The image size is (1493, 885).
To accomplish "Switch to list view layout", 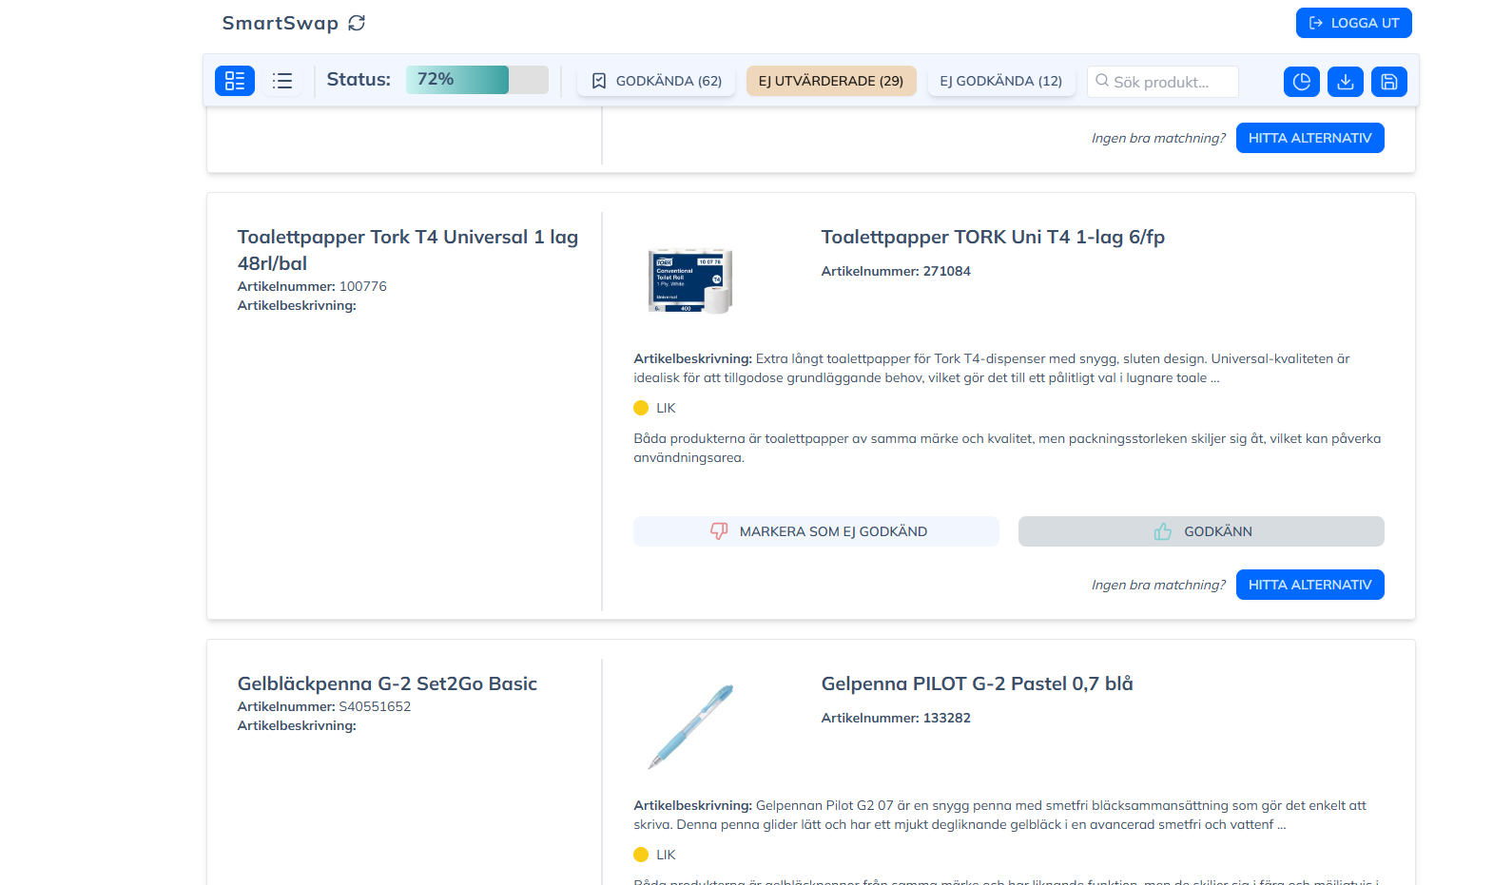I will click(282, 81).
